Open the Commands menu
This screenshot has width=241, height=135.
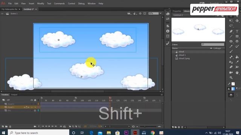point(59,3)
